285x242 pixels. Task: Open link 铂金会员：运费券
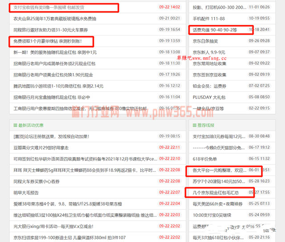(209, 86)
